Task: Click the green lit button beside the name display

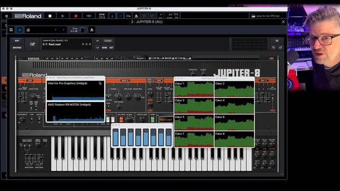Action: 152,119
